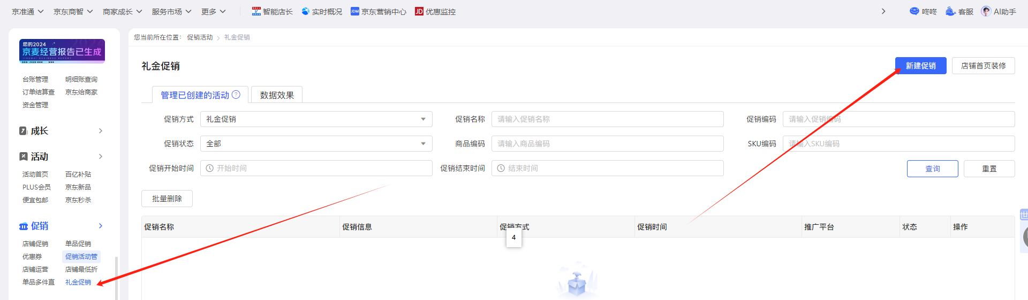Image resolution: width=1028 pixels, height=300 pixels.
Task: Click help icon beside 管理已创建的活动
Action: [236, 94]
